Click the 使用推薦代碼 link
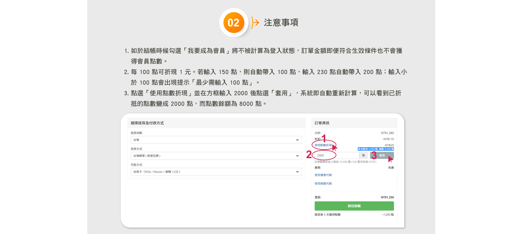This screenshot has height=234, width=522. tap(323, 184)
